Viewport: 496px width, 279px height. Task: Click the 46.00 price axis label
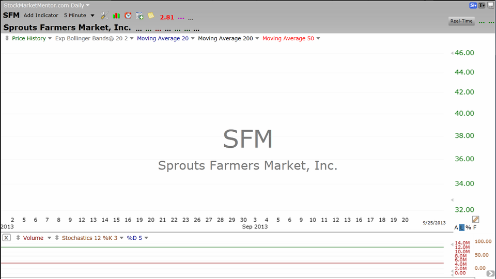(464, 53)
